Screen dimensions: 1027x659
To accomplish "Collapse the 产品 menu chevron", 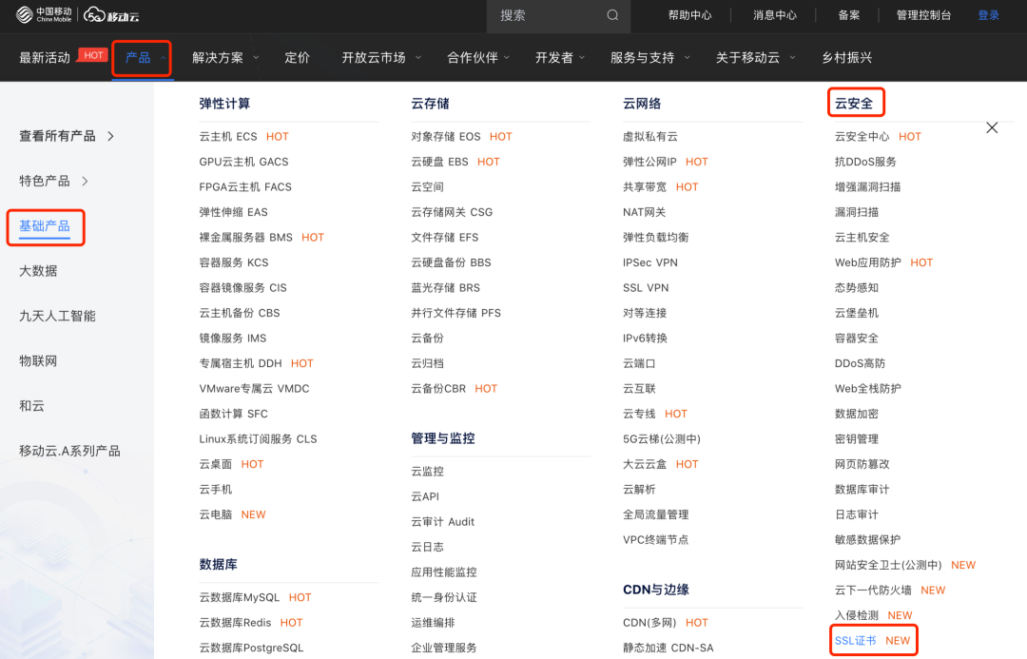I will (164, 58).
